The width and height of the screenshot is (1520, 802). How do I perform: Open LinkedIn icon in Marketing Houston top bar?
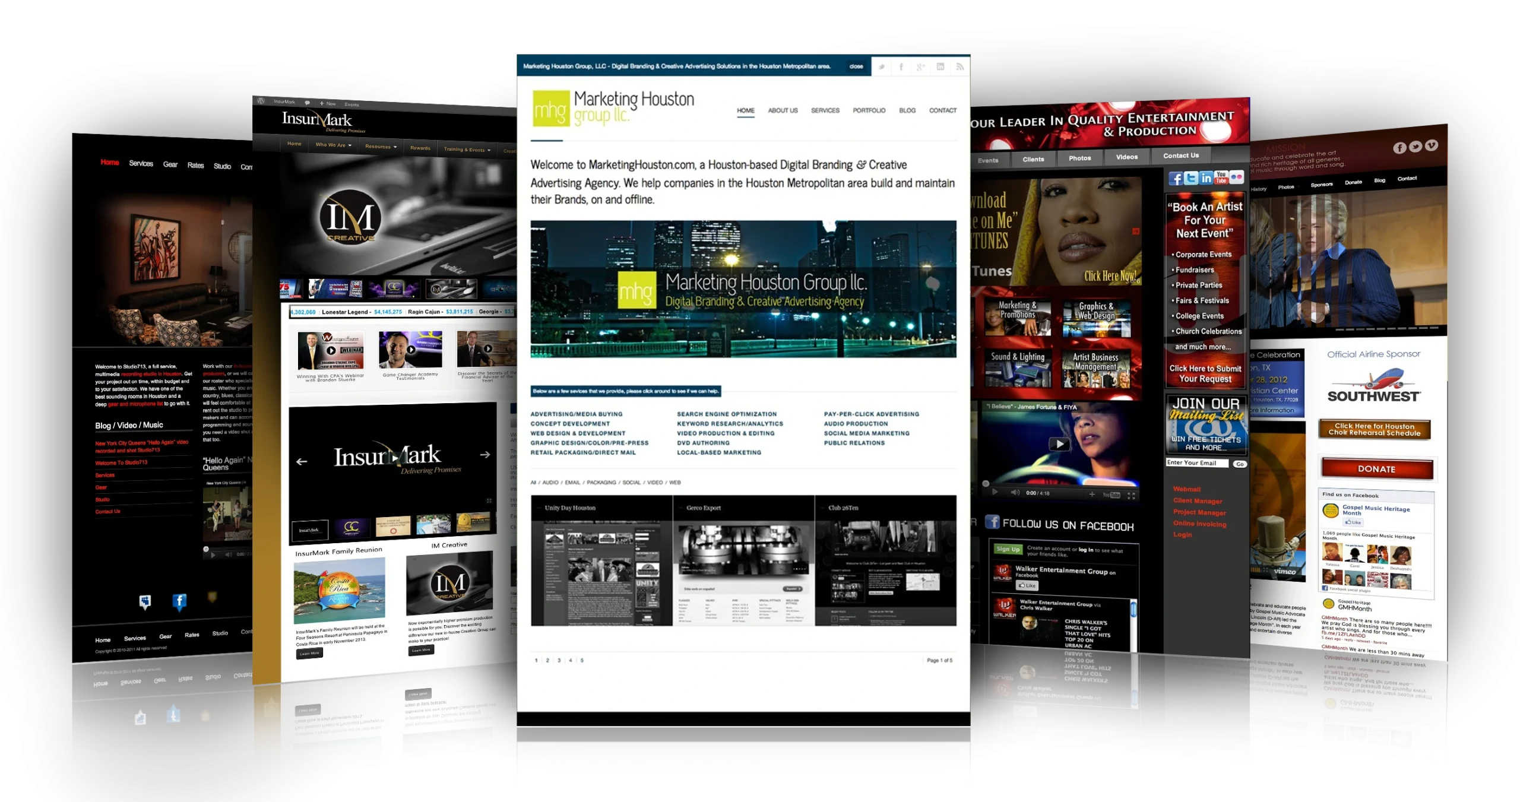point(940,67)
